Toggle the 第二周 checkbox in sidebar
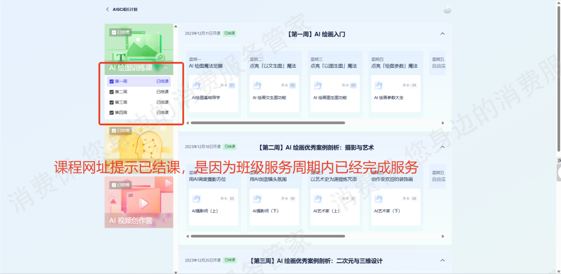 (112, 92)
